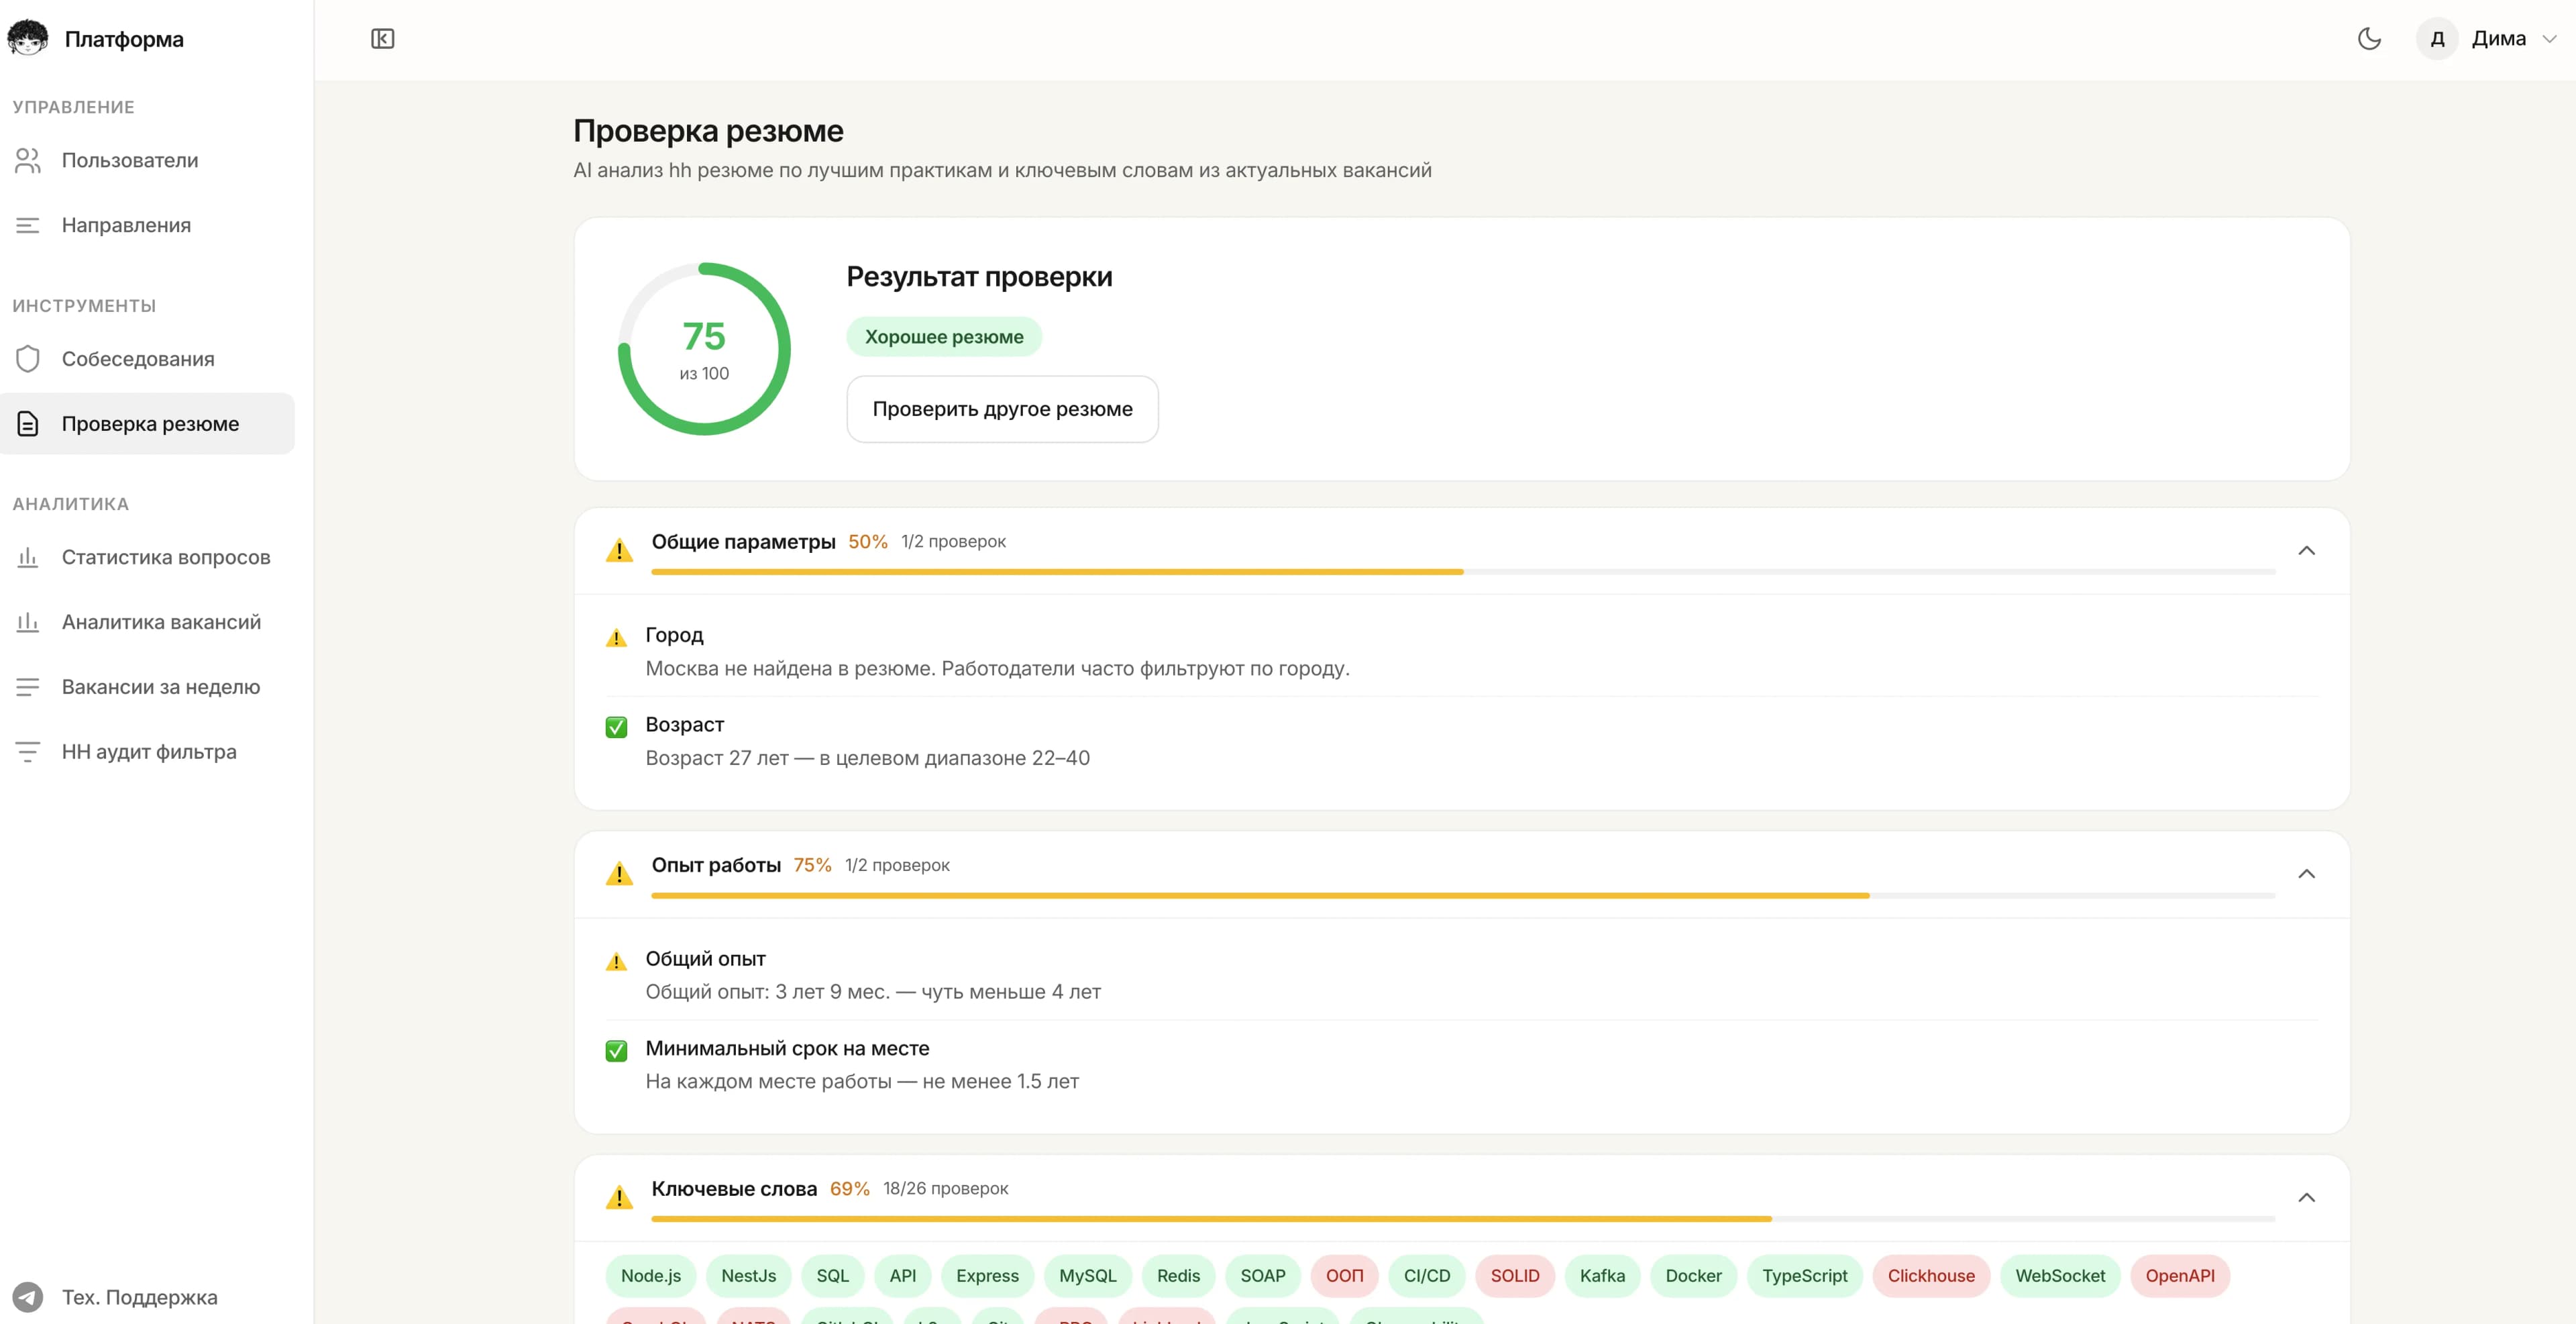Collapse the Опыт работы section chevron
The image size is (2576, 1324).
point(2308,874)
